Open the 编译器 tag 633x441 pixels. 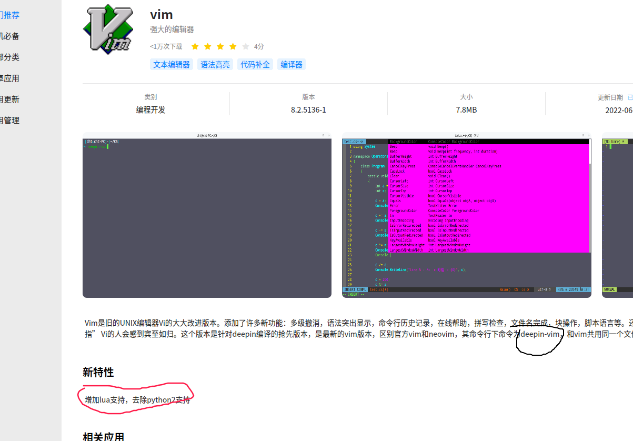[x=291, y=64]
